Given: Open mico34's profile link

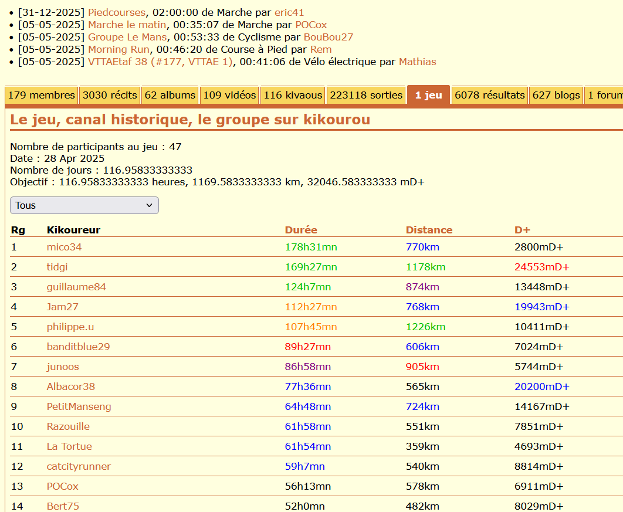Looking at the screenshot, I should (64, 247).
